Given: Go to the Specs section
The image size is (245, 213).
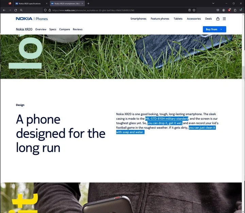Looking at the screenshot, I should pos(53,29).
